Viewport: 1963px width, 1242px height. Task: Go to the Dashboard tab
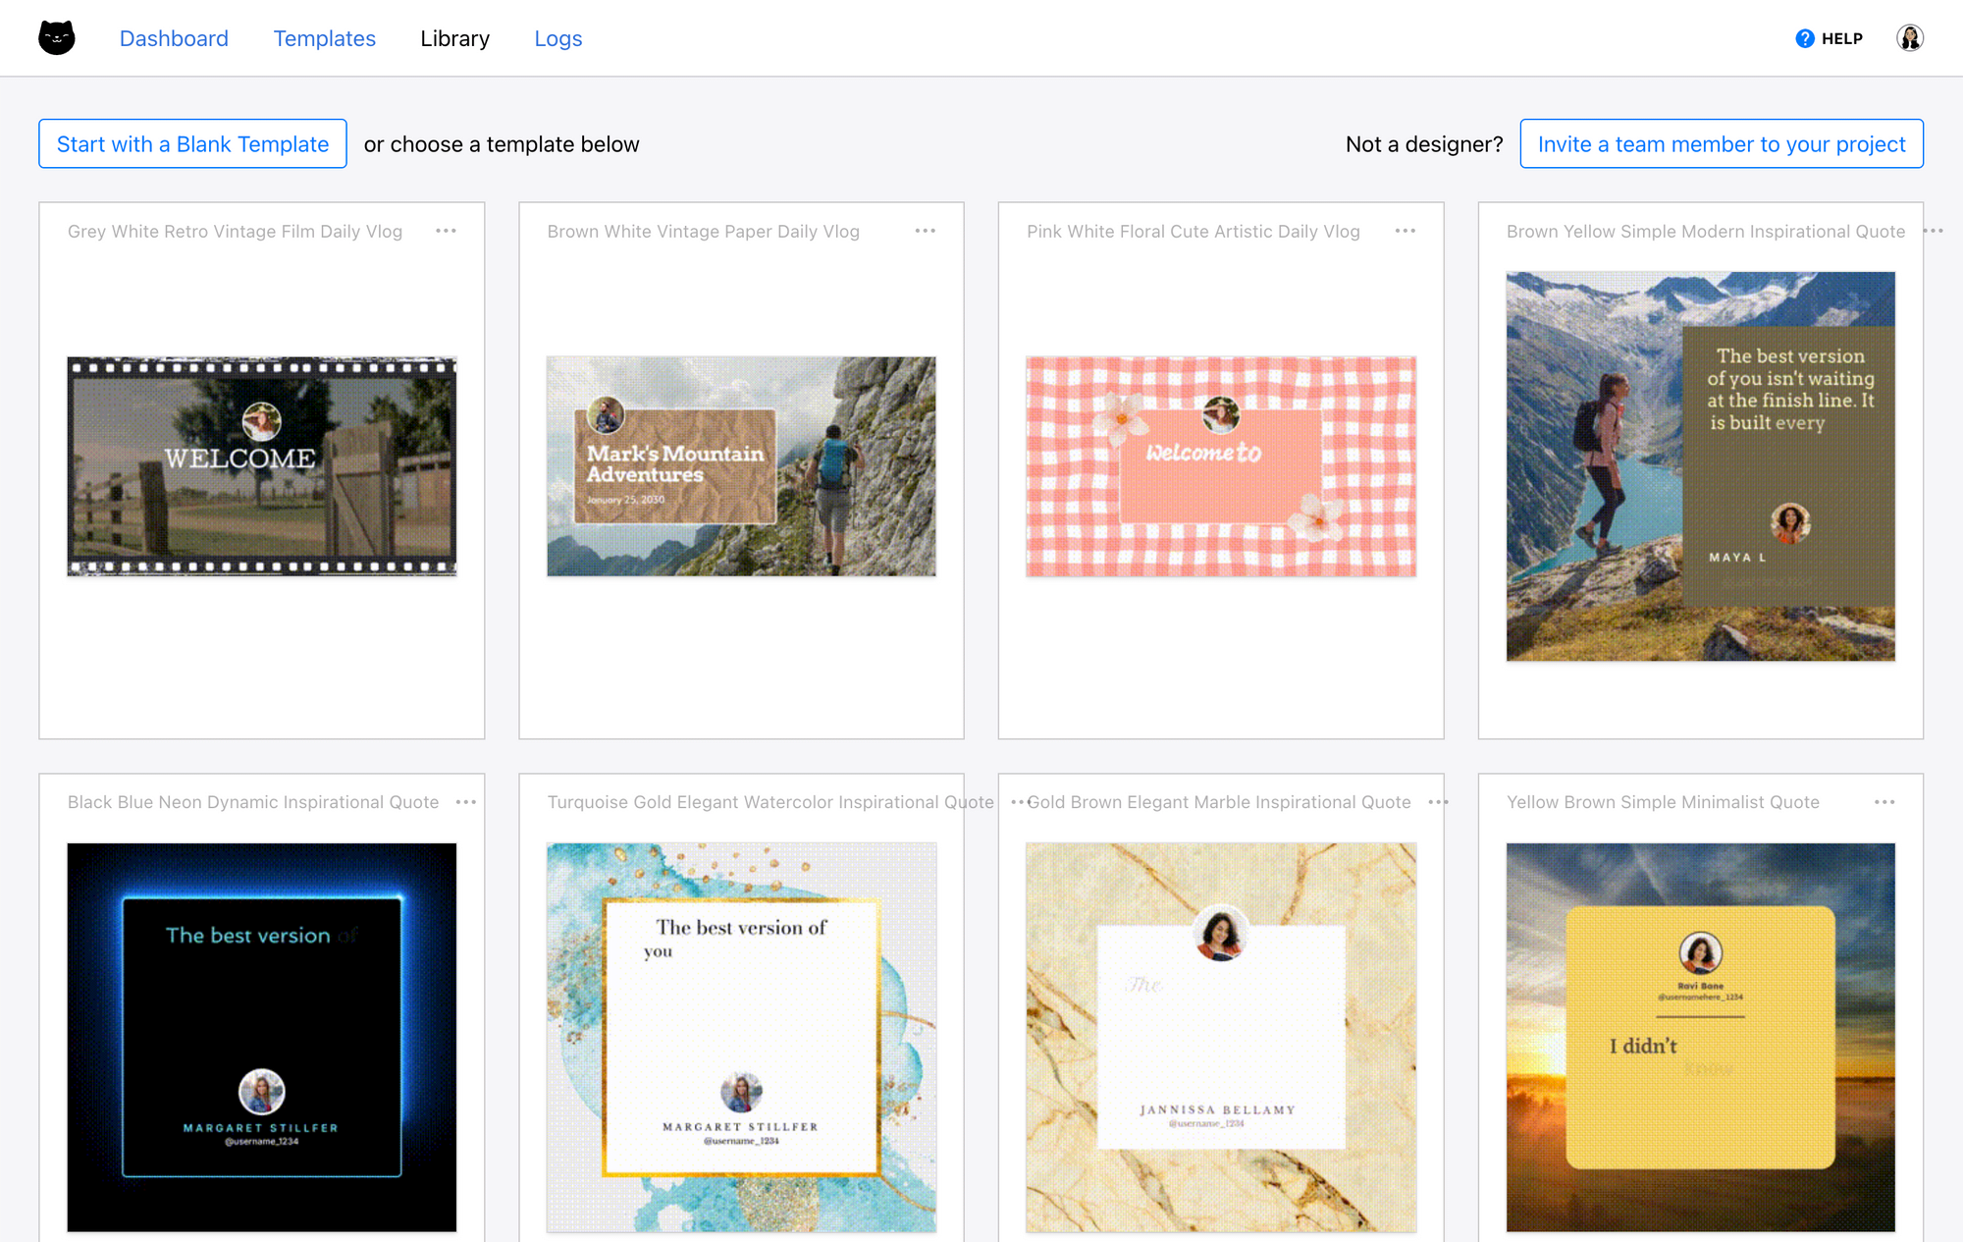click(x=174, y=38)
